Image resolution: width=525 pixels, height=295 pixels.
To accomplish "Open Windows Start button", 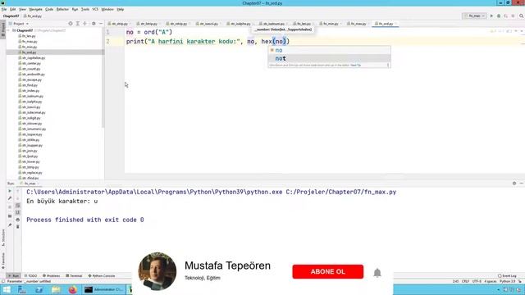I will point(7,289).
